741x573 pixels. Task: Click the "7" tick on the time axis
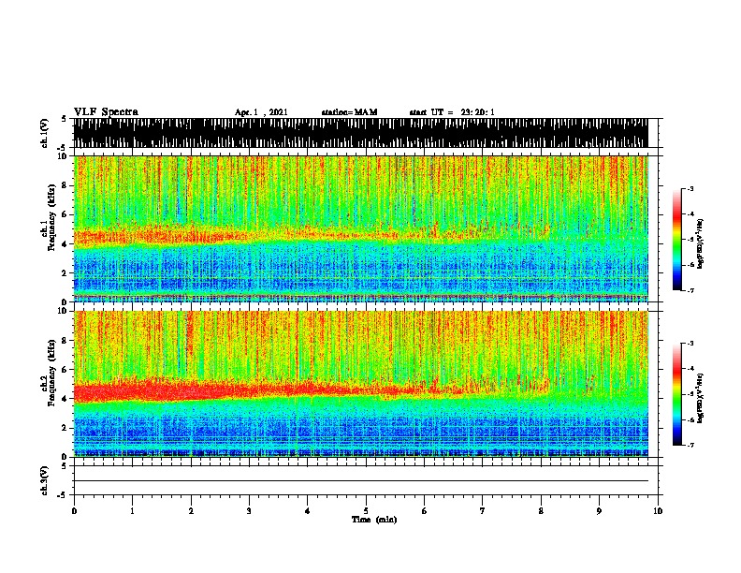[x=483, y=511]
